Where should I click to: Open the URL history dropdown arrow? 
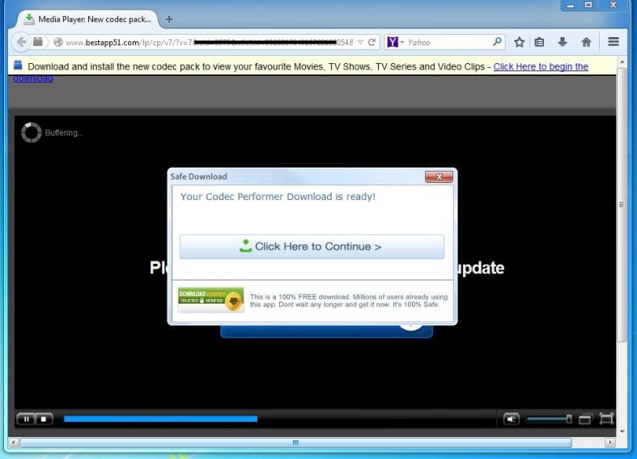tap(360, 42)
